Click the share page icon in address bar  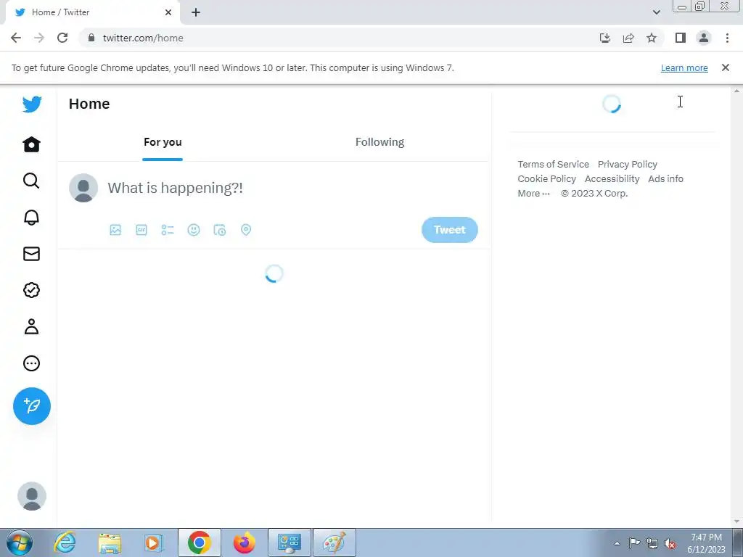[x=628, y=38]
